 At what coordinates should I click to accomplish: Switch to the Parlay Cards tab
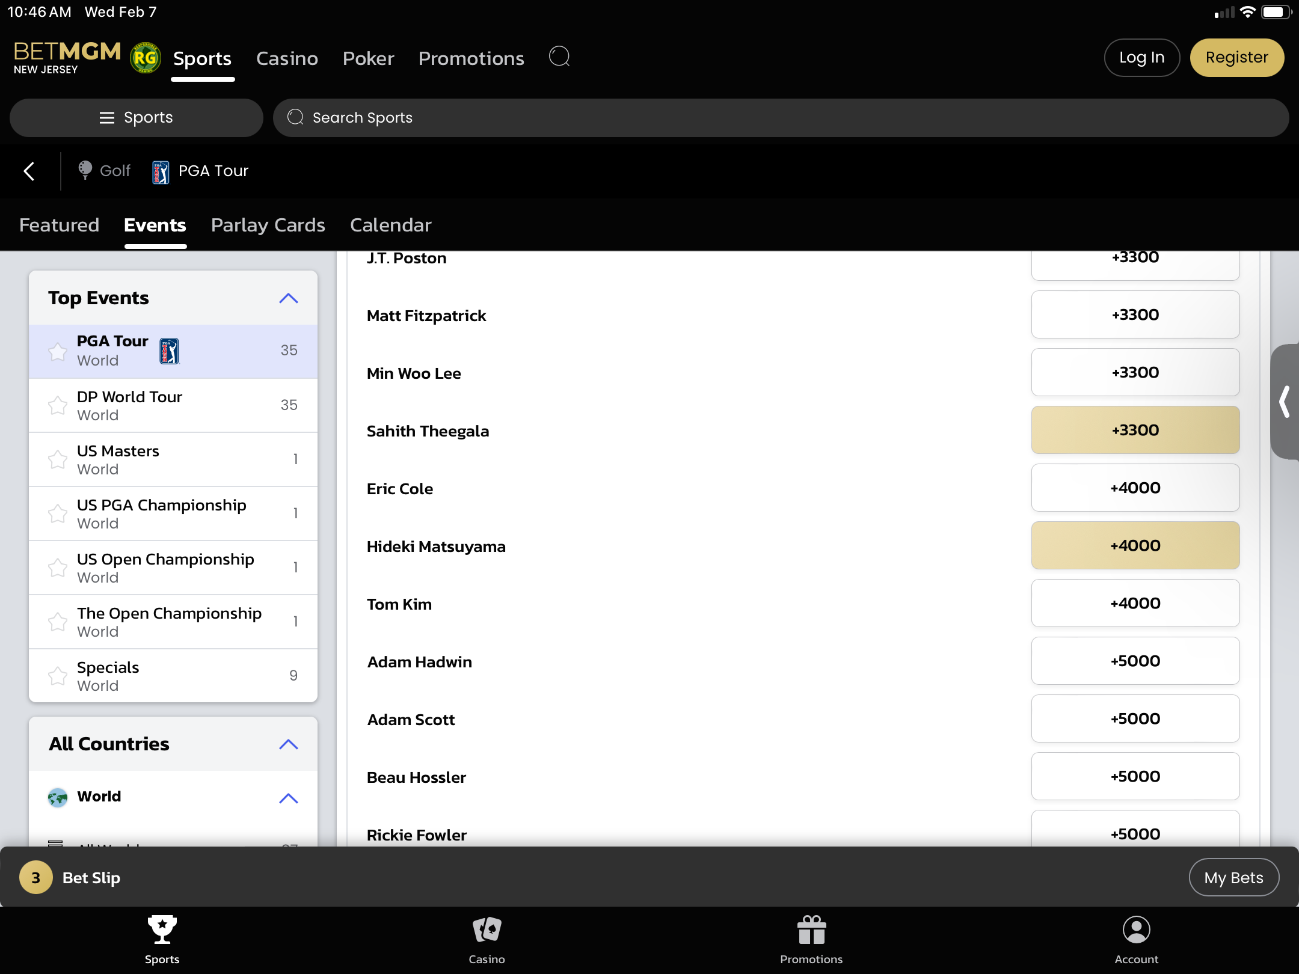[x=268, y=225]
